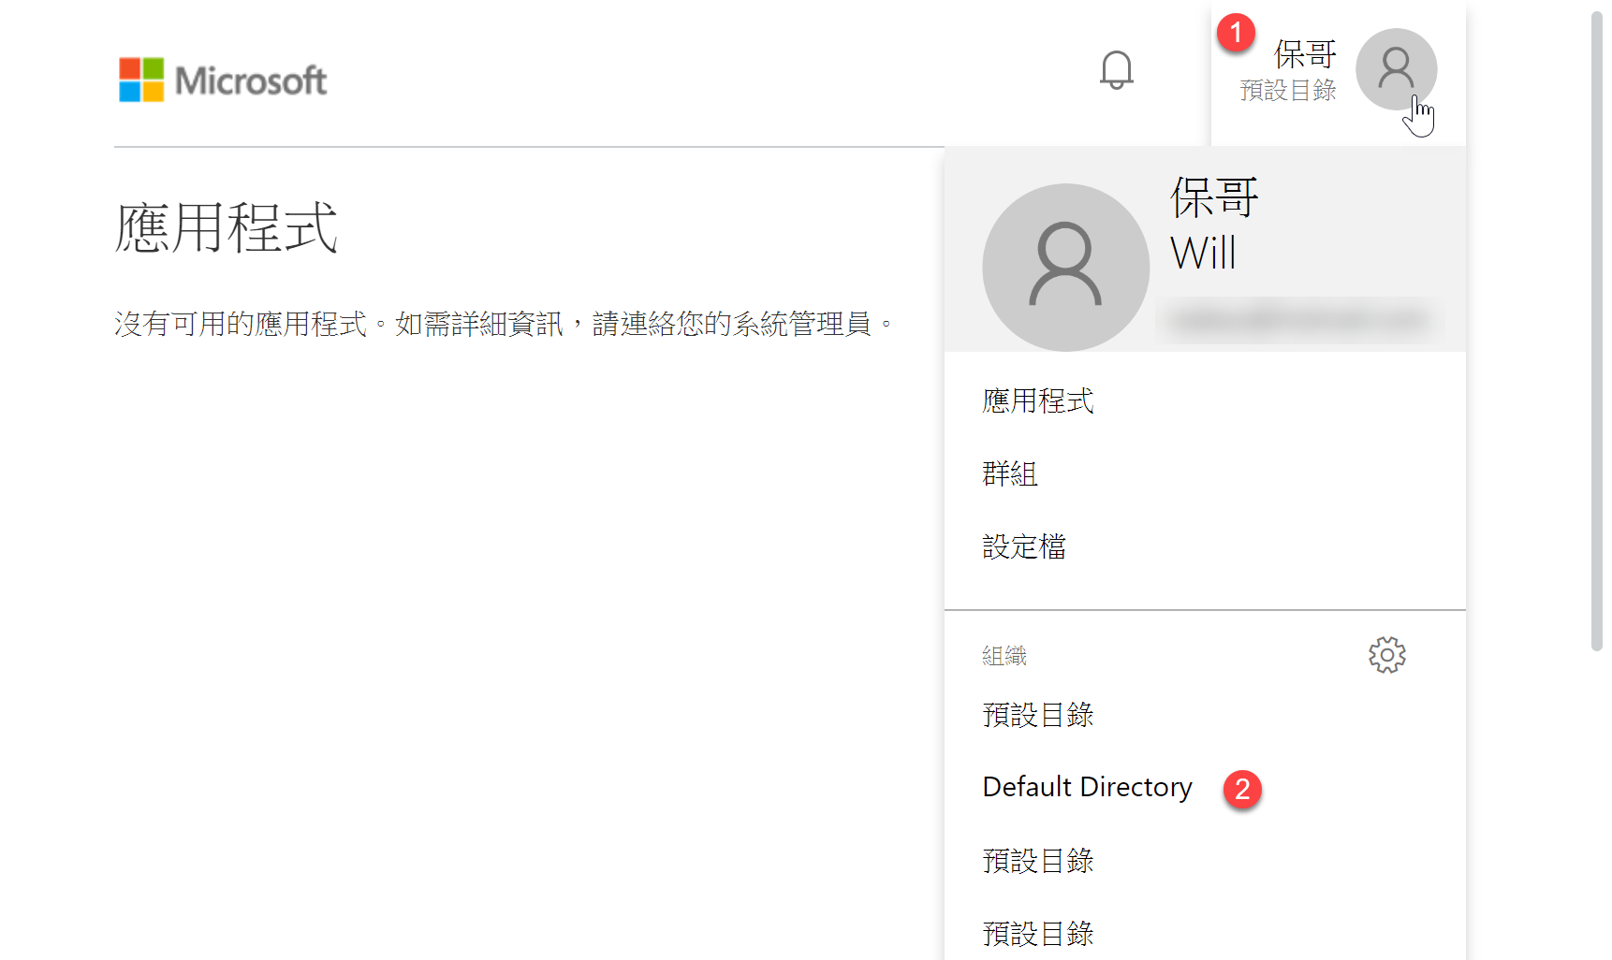Open the notifications bell
This screenshot has height=960, width=1612.
[x=1116, y=70]
